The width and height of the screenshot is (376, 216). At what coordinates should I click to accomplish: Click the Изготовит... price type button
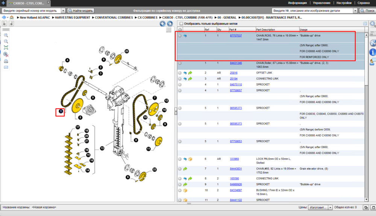pyautogui.click(x=318, y=207)
